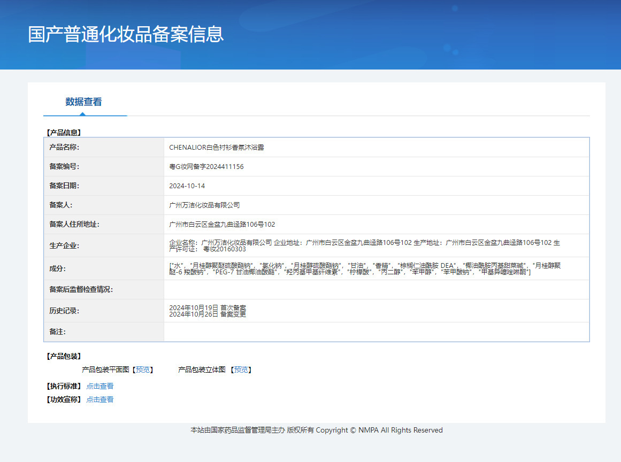Image resolution: width=621 pixels, height=462 pixels.
Task: Select filing number 粤G妆网备字2024411156
Action: click(x=206, y=167)
